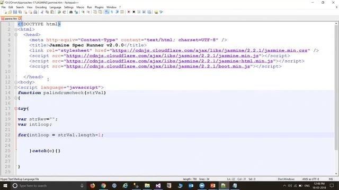The height and width of the screenshot is (190, 339).
Task: Open the user defined language icon
Action: click(x=122, y=12)
